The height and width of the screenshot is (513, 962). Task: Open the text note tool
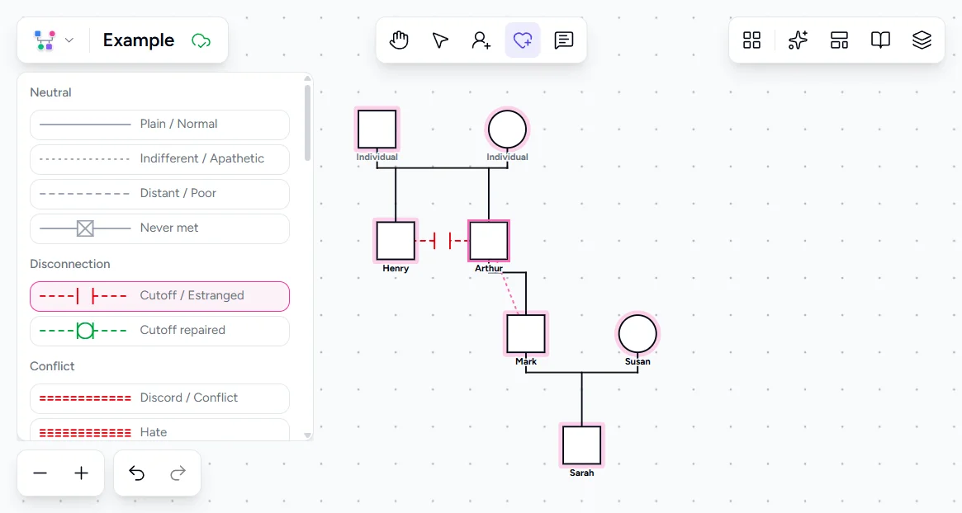(x=564, y=40)
